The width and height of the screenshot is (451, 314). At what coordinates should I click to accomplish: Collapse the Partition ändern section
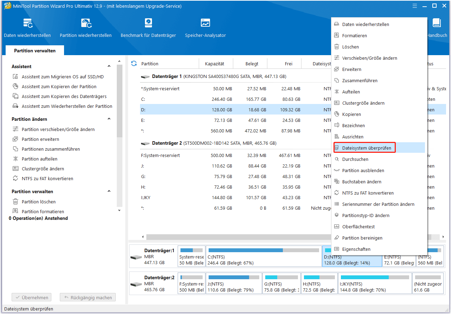tap(109, 119)
